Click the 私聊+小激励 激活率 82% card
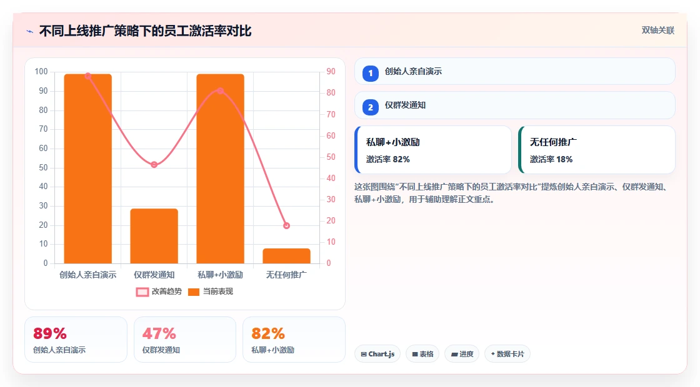 (433, 150)
